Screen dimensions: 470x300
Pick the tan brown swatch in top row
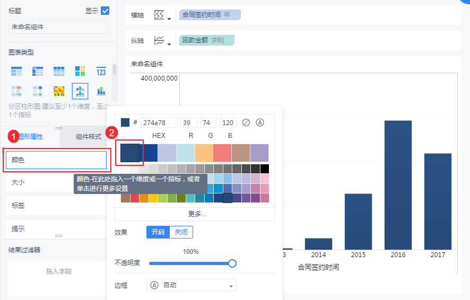point(241,153)
